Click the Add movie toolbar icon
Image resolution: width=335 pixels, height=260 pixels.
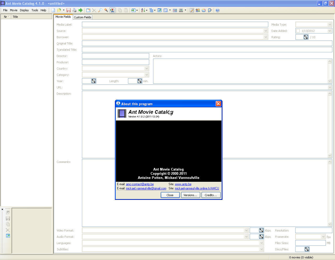coord(88,10)
